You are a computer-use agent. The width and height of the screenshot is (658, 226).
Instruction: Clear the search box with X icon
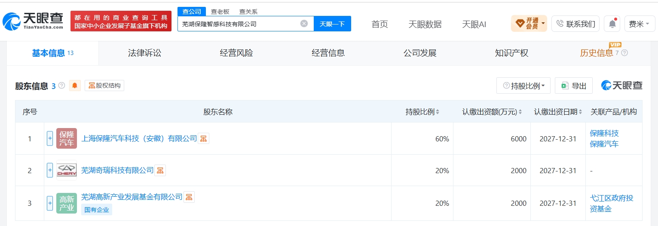click(304, 24)
